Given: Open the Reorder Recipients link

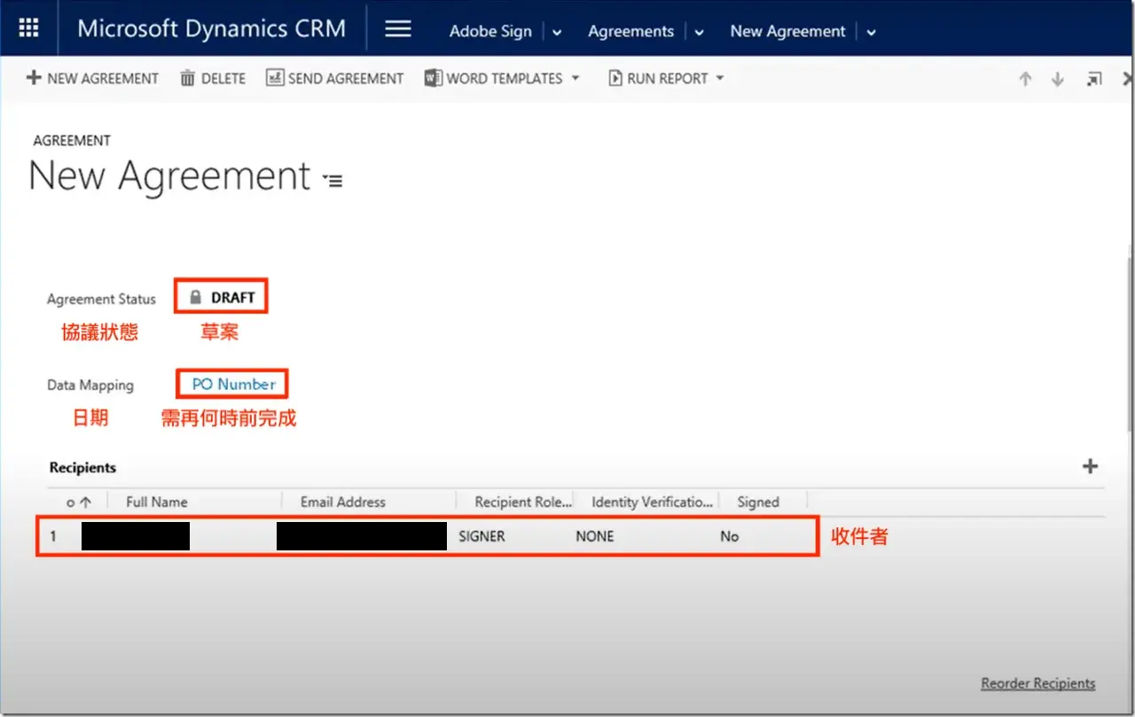Looking at the screenshot, I should (1037, 683).
